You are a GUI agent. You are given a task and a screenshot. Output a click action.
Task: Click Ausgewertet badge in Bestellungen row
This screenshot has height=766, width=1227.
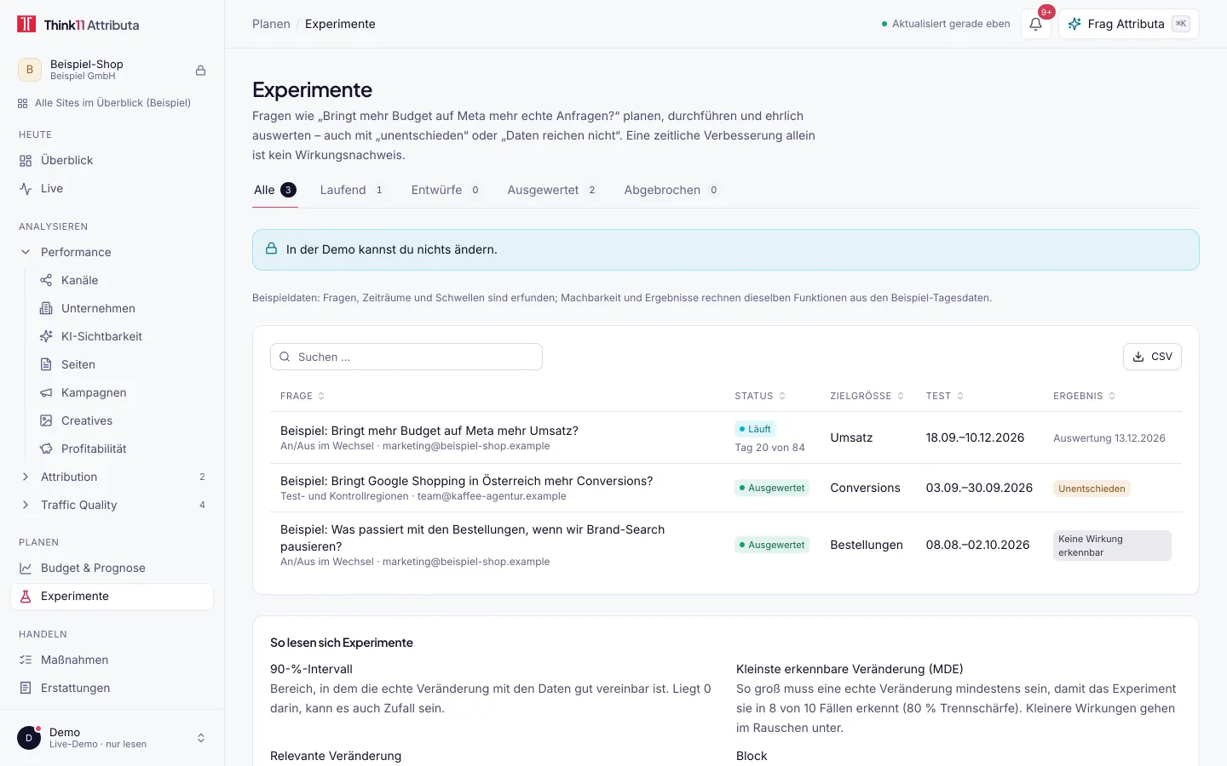(x=772, y=545)
